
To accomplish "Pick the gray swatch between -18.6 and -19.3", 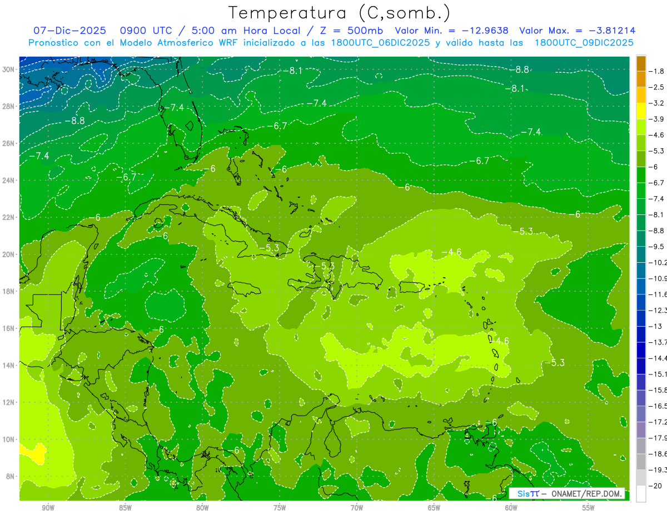I will 641,462.
